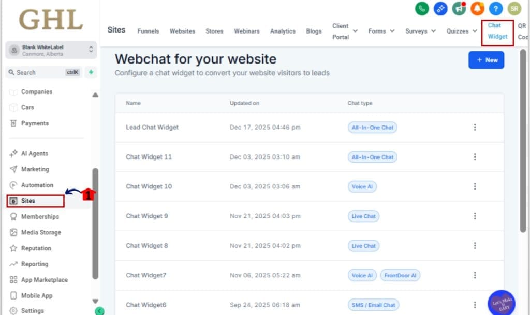
Task: Click the green sparkle icon beside Search
Action: 91,73
